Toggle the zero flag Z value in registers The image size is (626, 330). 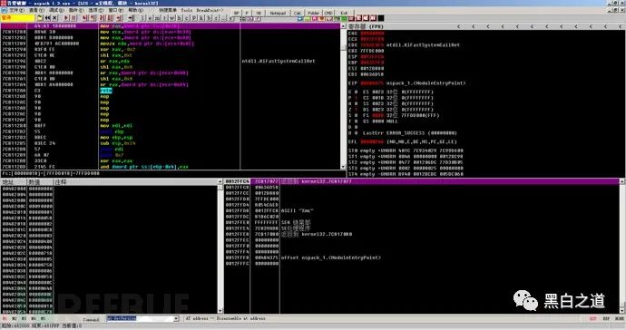pyautogui.click(x=357, y=110)
